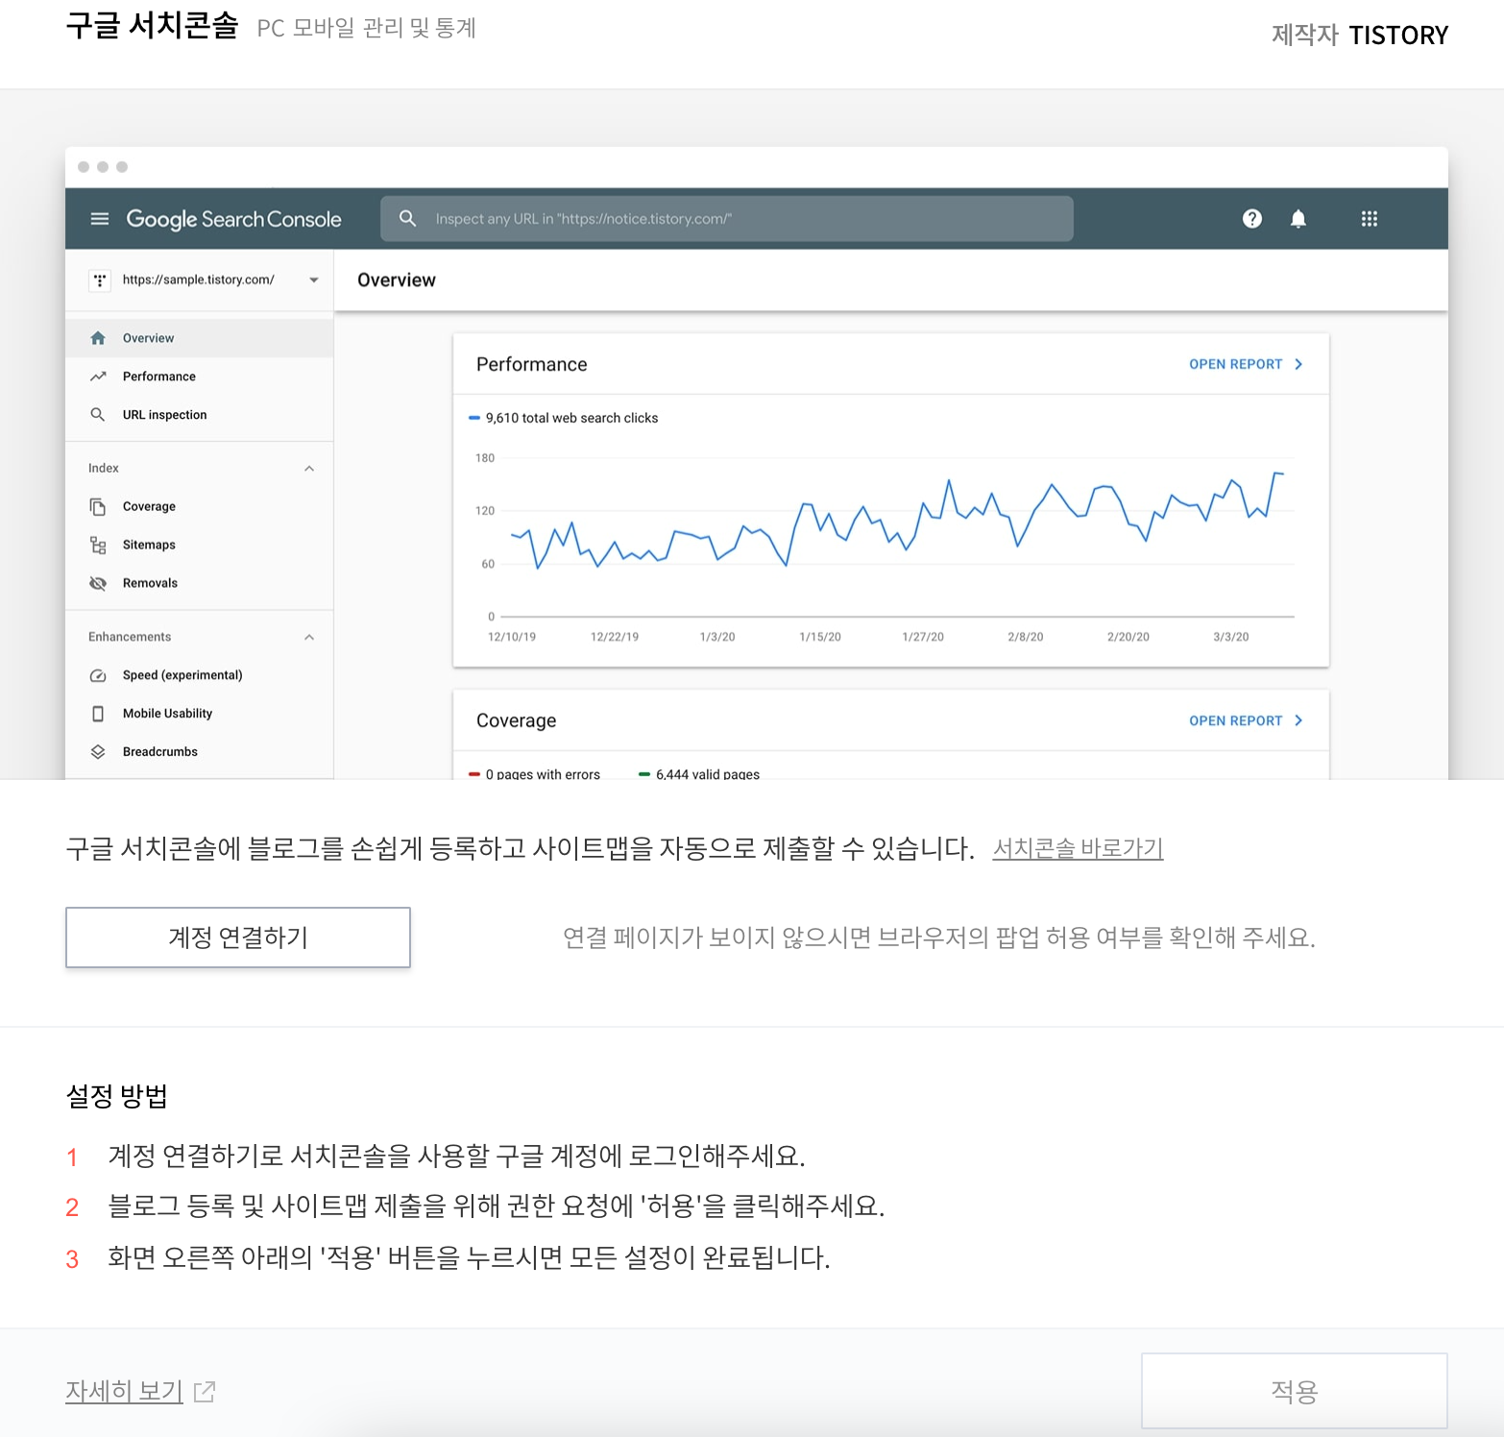
Task: Click the Overview home icon in sidebar
Action: [x=98, y=338]
